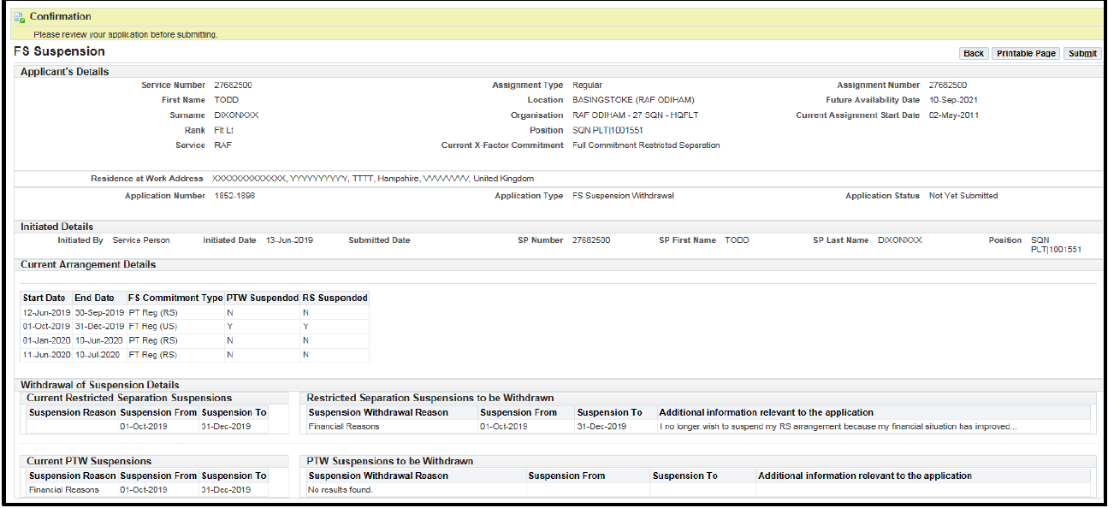Select the FS Commitment Type column header

[175, 298]
